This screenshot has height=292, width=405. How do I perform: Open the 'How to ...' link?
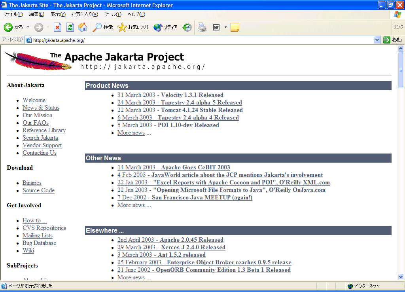(35, 220)
